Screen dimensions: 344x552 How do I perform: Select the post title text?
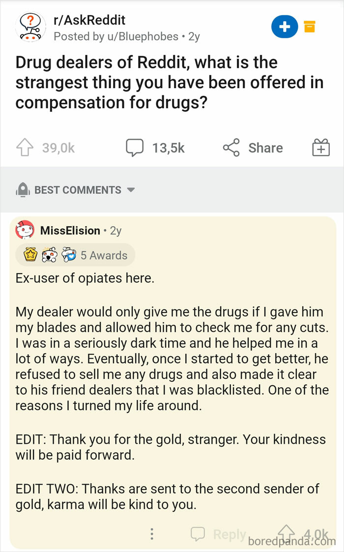170,82
